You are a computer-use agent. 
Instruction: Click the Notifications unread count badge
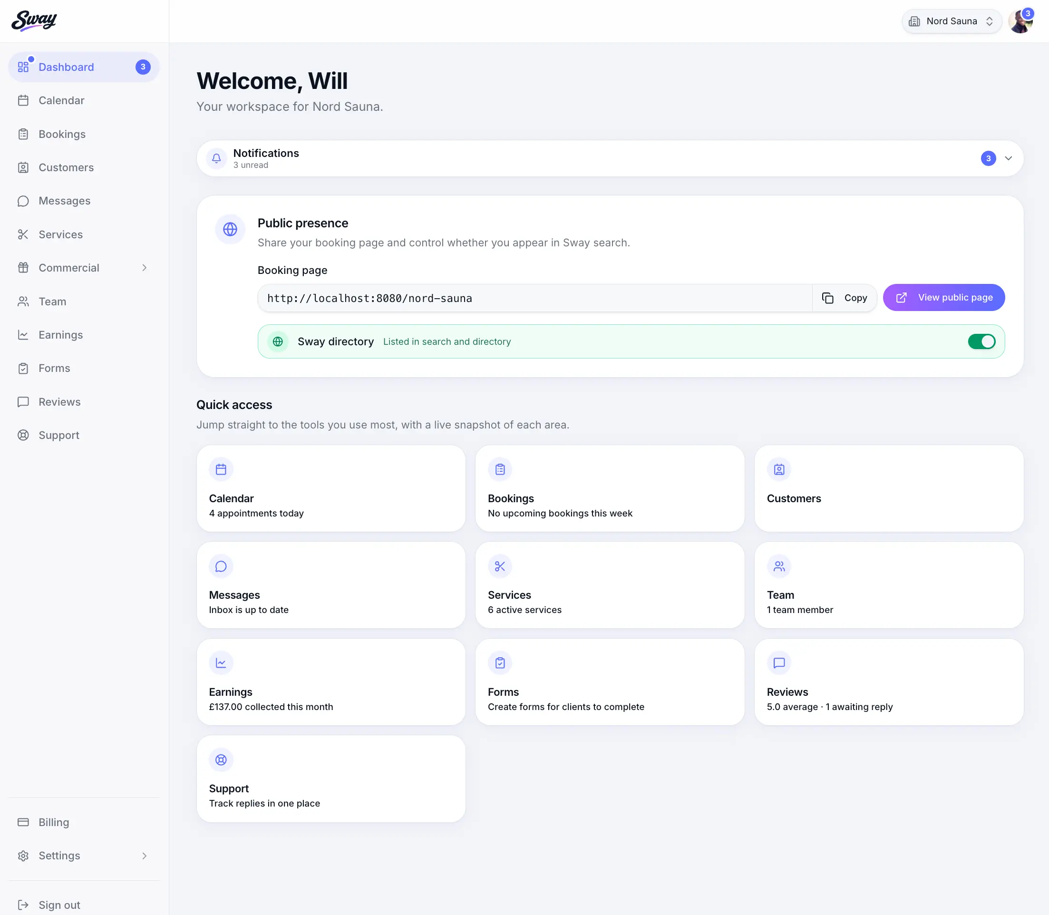[988, 158]
